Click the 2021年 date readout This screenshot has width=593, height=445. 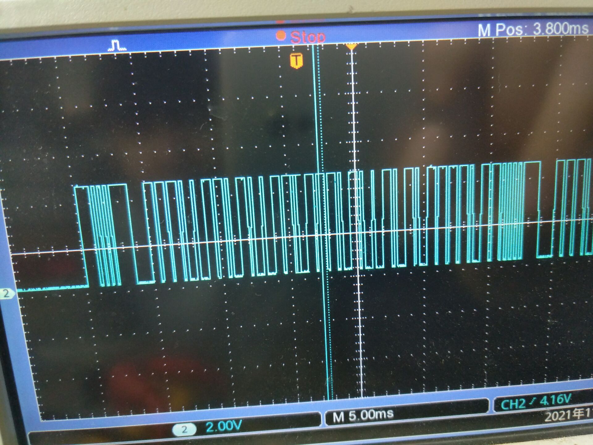(x=568, y=415)
